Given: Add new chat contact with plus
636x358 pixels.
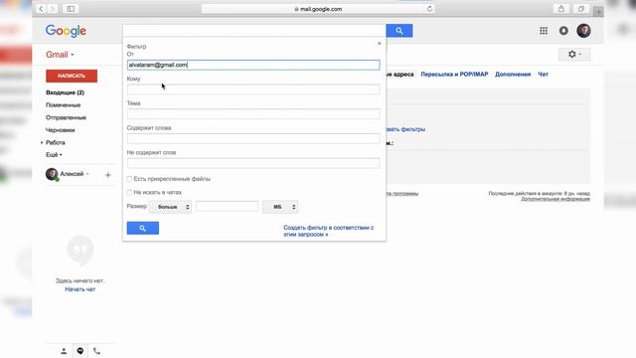Looking at the screenshot, I should coord(108,175).
